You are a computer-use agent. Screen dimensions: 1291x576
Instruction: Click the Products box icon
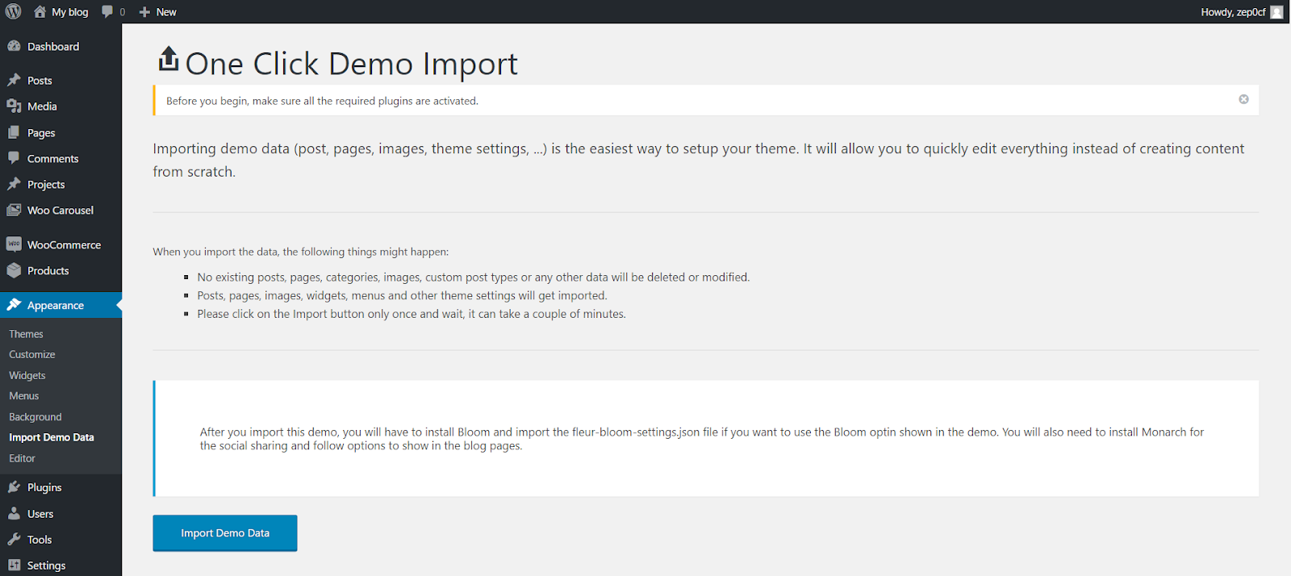[x=14, y=271]
